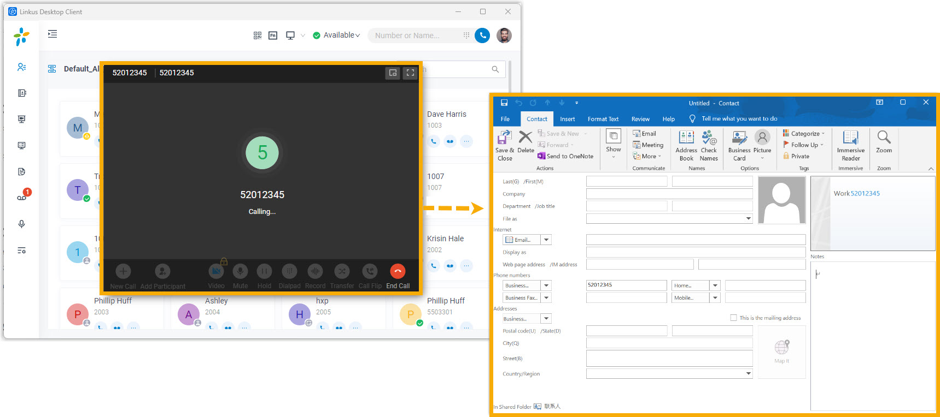Open the Dialpad in call window
The width and height of the screenshot is (940, 417).
point(289,271)
